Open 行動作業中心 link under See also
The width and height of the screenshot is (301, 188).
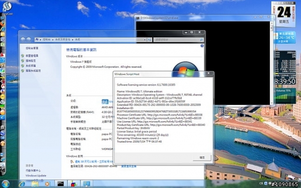click(33, 171)
